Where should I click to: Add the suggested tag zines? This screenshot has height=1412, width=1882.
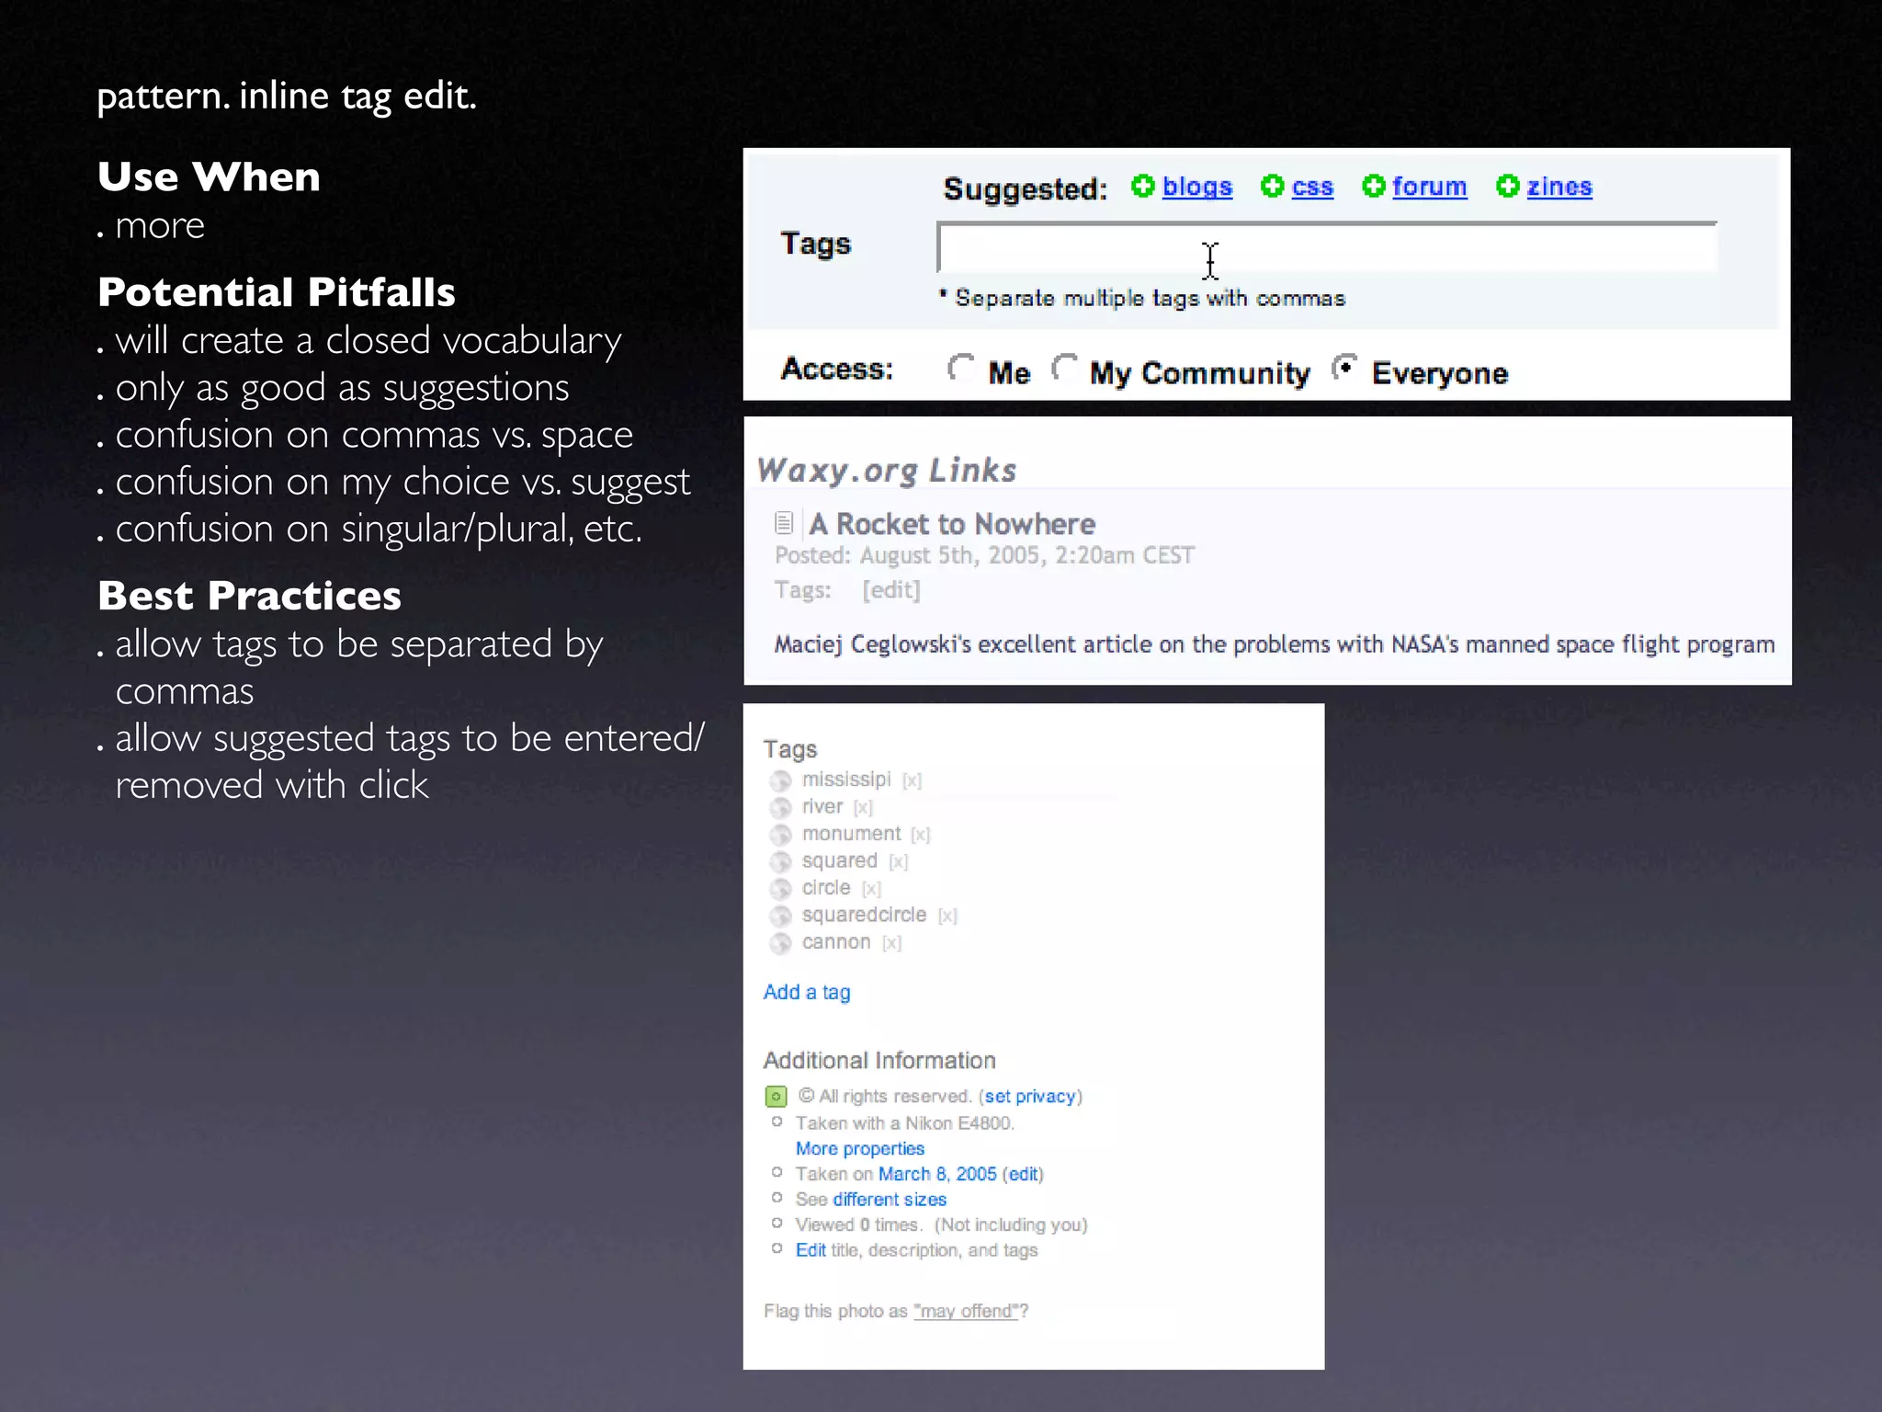point(1559,187)
